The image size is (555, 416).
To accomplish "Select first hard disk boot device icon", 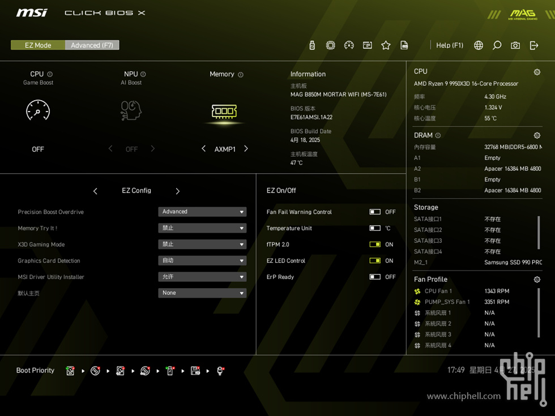I will (x=70, y=371).
